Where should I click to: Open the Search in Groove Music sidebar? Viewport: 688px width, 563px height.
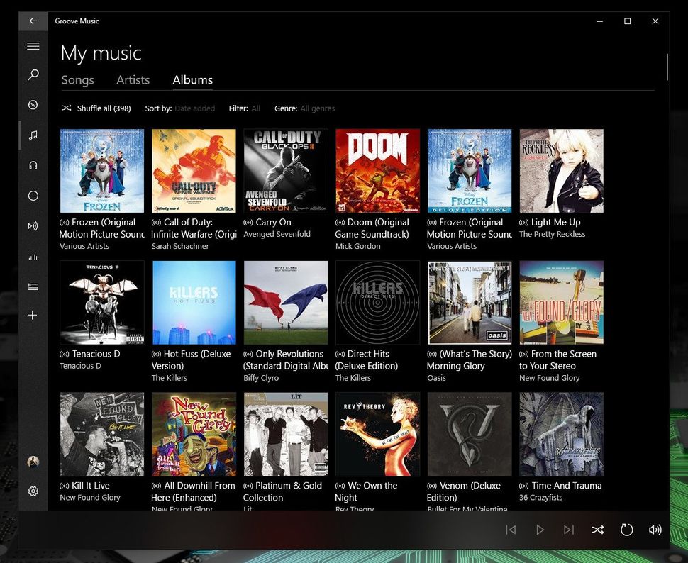click(33, 74)
